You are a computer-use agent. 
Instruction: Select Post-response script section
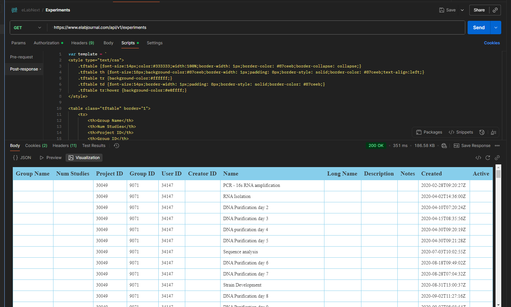[x=24, y=69]
